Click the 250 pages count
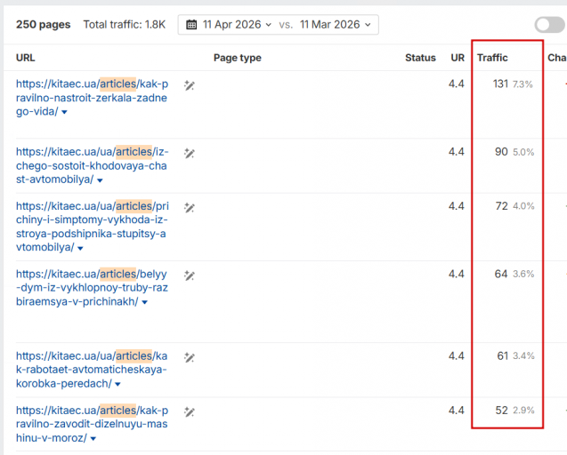Viewport: 567px width, 455px height. [43, 25]
